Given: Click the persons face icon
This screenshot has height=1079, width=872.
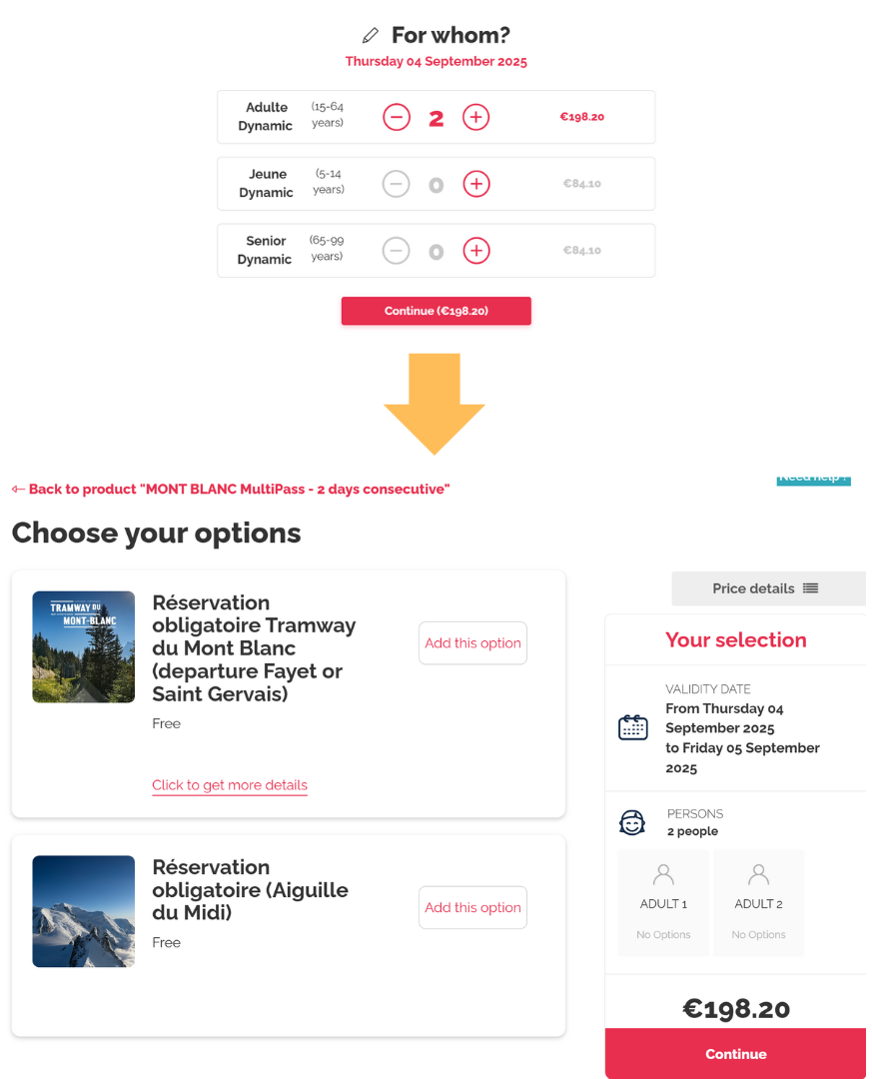Looking at the screenshot, I should [632, 822].
